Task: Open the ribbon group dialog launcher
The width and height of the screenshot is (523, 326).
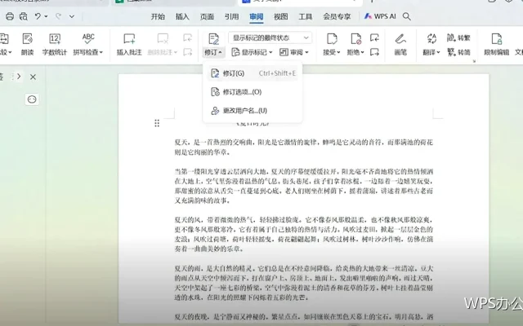Action: (x=474, y=61)
